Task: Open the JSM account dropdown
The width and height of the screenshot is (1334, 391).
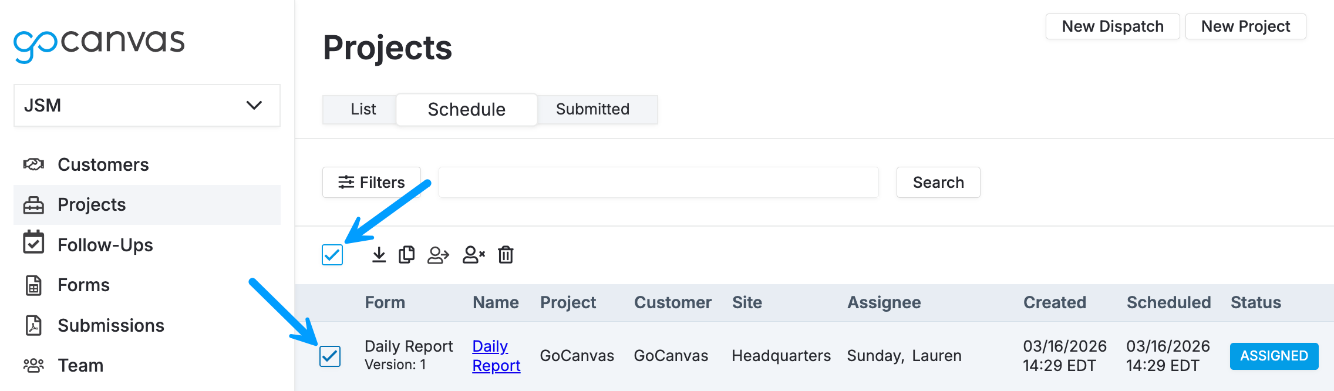Action: click(x=147, y=106)
